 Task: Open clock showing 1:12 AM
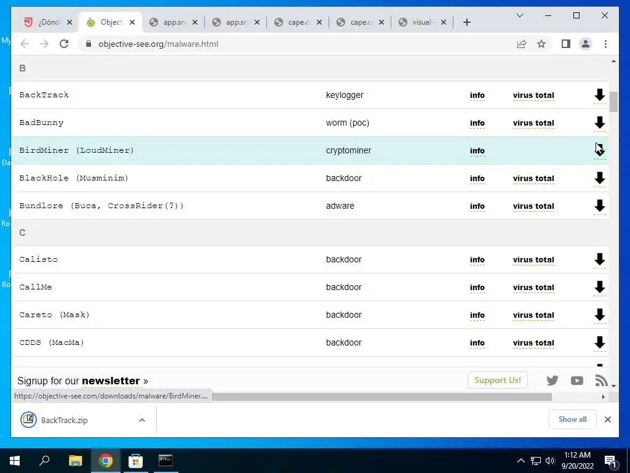tap(577, 461)
